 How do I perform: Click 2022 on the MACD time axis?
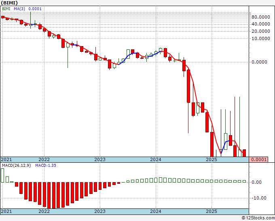(44, 211)
